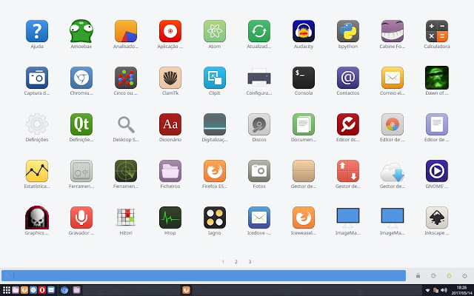This screenshot has width=474, height=296.
Task: Open the Atom editor
Action: coord(215,31)
